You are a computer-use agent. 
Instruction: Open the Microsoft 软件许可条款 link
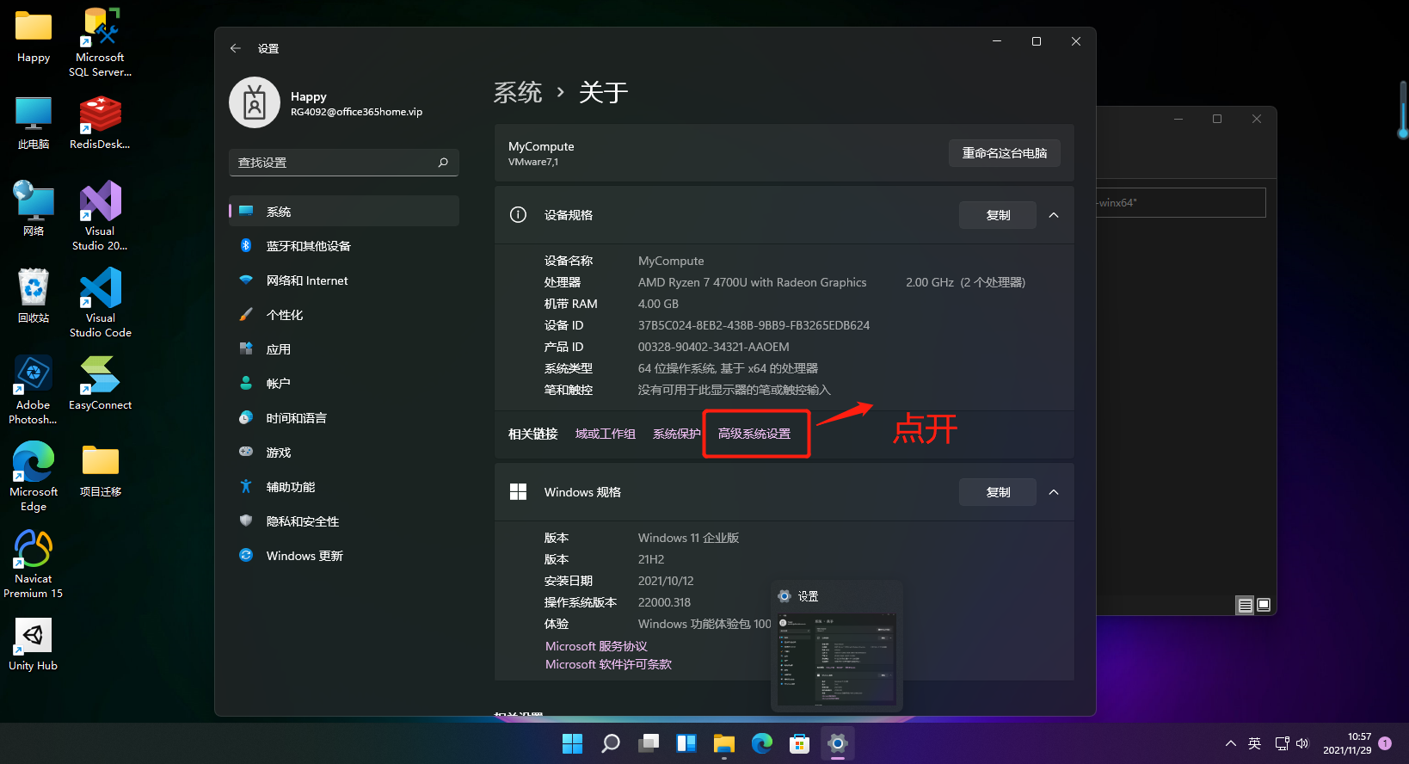[x=608, y=664]
